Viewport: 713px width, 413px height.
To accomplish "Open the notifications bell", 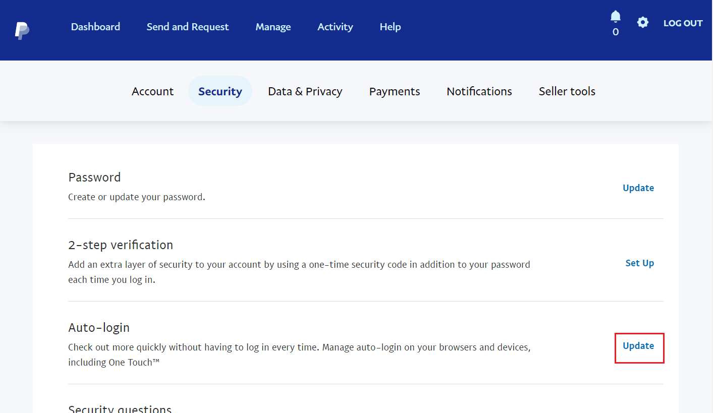I will [615, 17].
